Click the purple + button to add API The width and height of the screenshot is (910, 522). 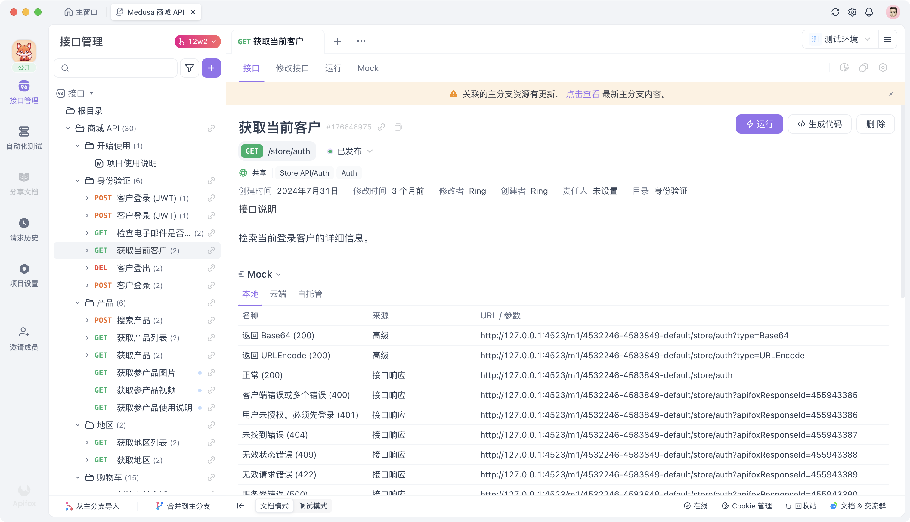pyautogui.click(x=211, y=68)
